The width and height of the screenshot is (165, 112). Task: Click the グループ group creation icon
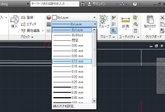coord(104,19)
